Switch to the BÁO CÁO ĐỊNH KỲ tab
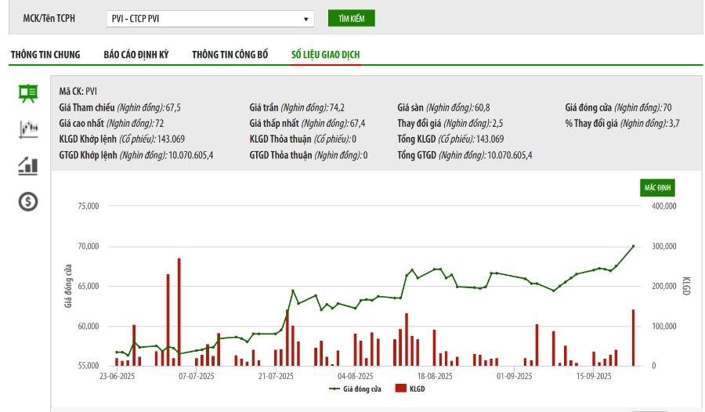 136,55
